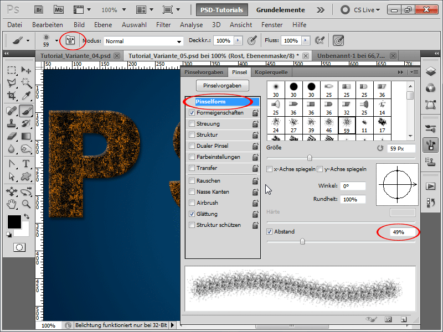Select the Zoom tool
This screenshot has height=332, width=443.
click(x=26, y=204)
